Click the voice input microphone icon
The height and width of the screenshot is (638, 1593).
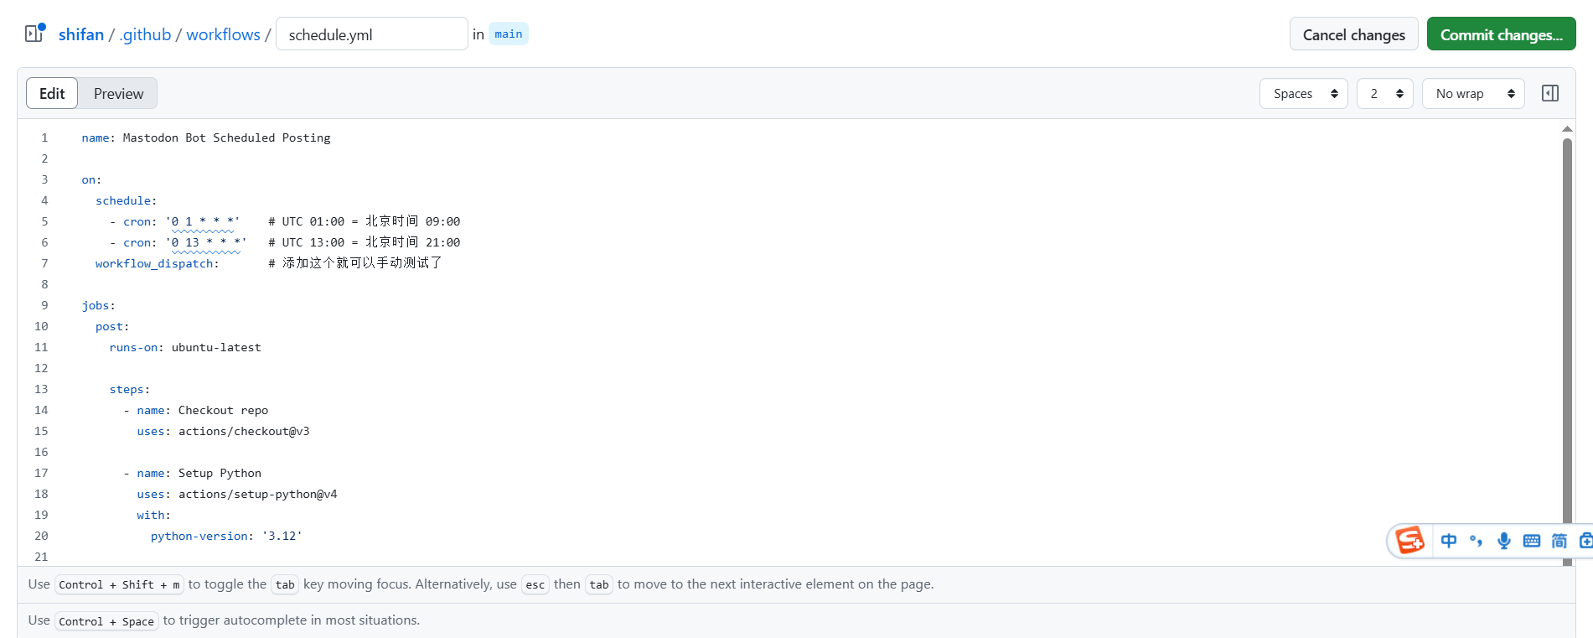coord(1504,541)
